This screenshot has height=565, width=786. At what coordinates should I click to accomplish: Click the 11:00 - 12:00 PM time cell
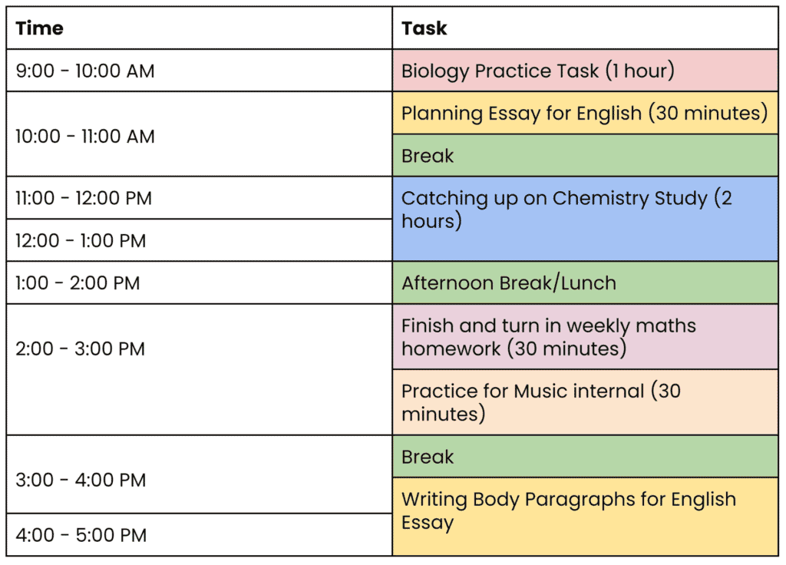(x=199, y=198)
